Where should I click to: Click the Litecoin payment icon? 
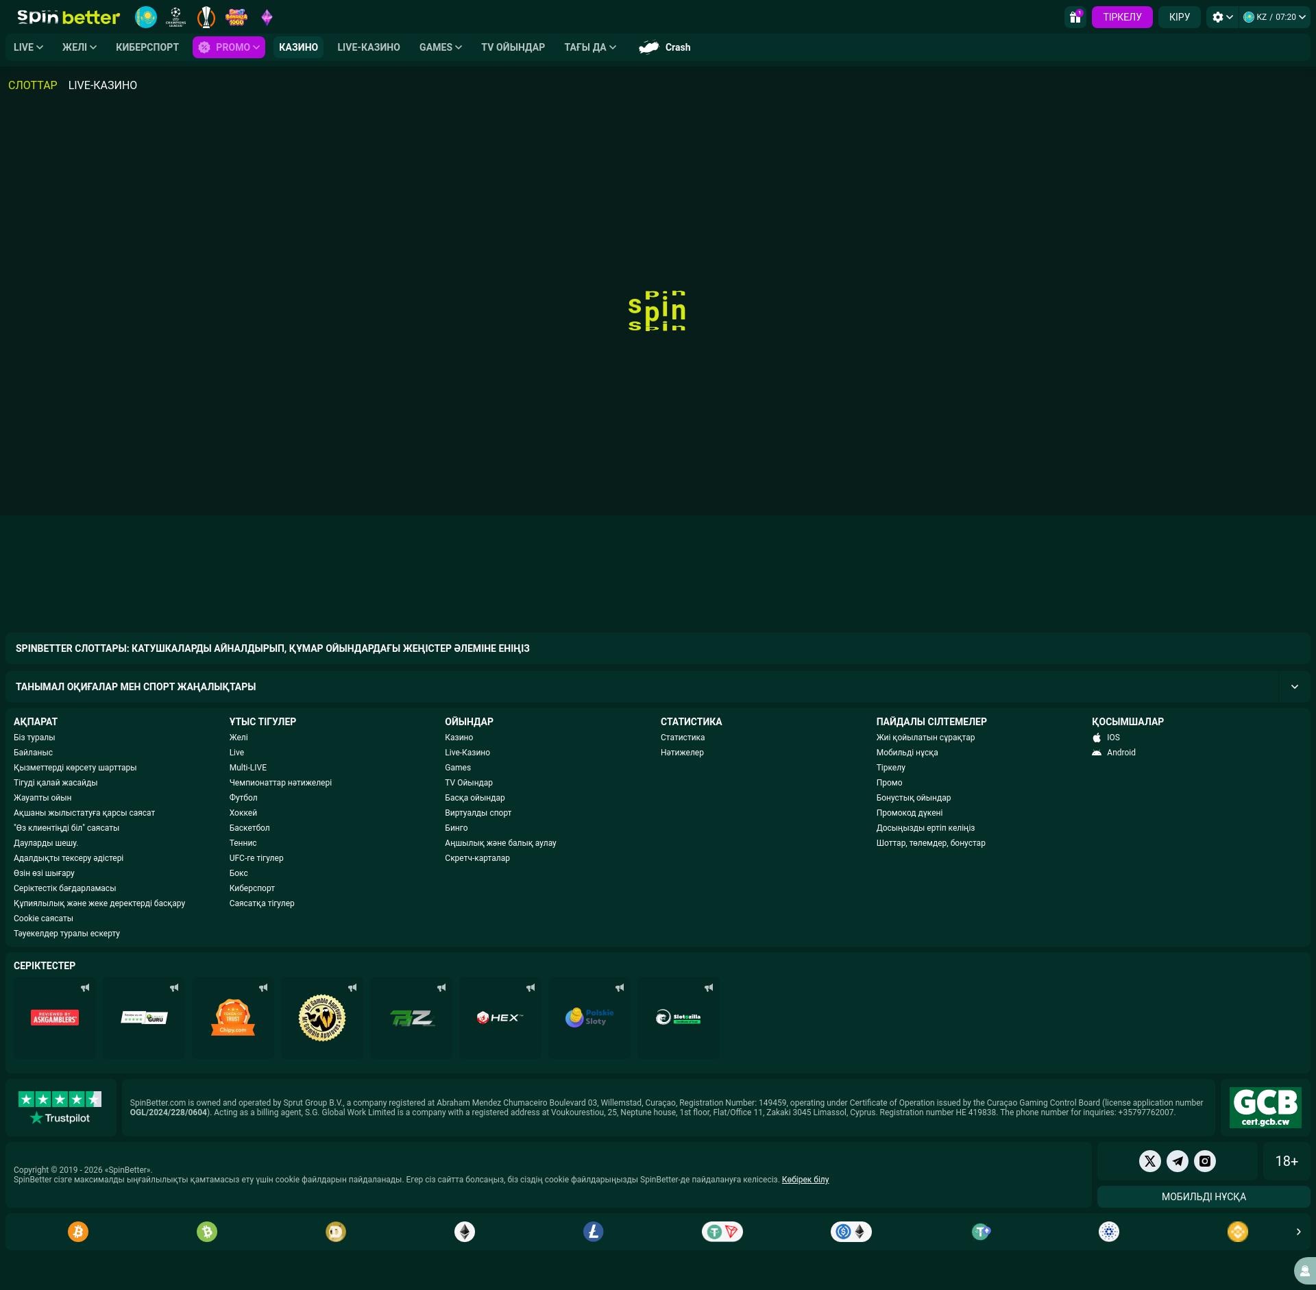click(x=594, y=1232)
